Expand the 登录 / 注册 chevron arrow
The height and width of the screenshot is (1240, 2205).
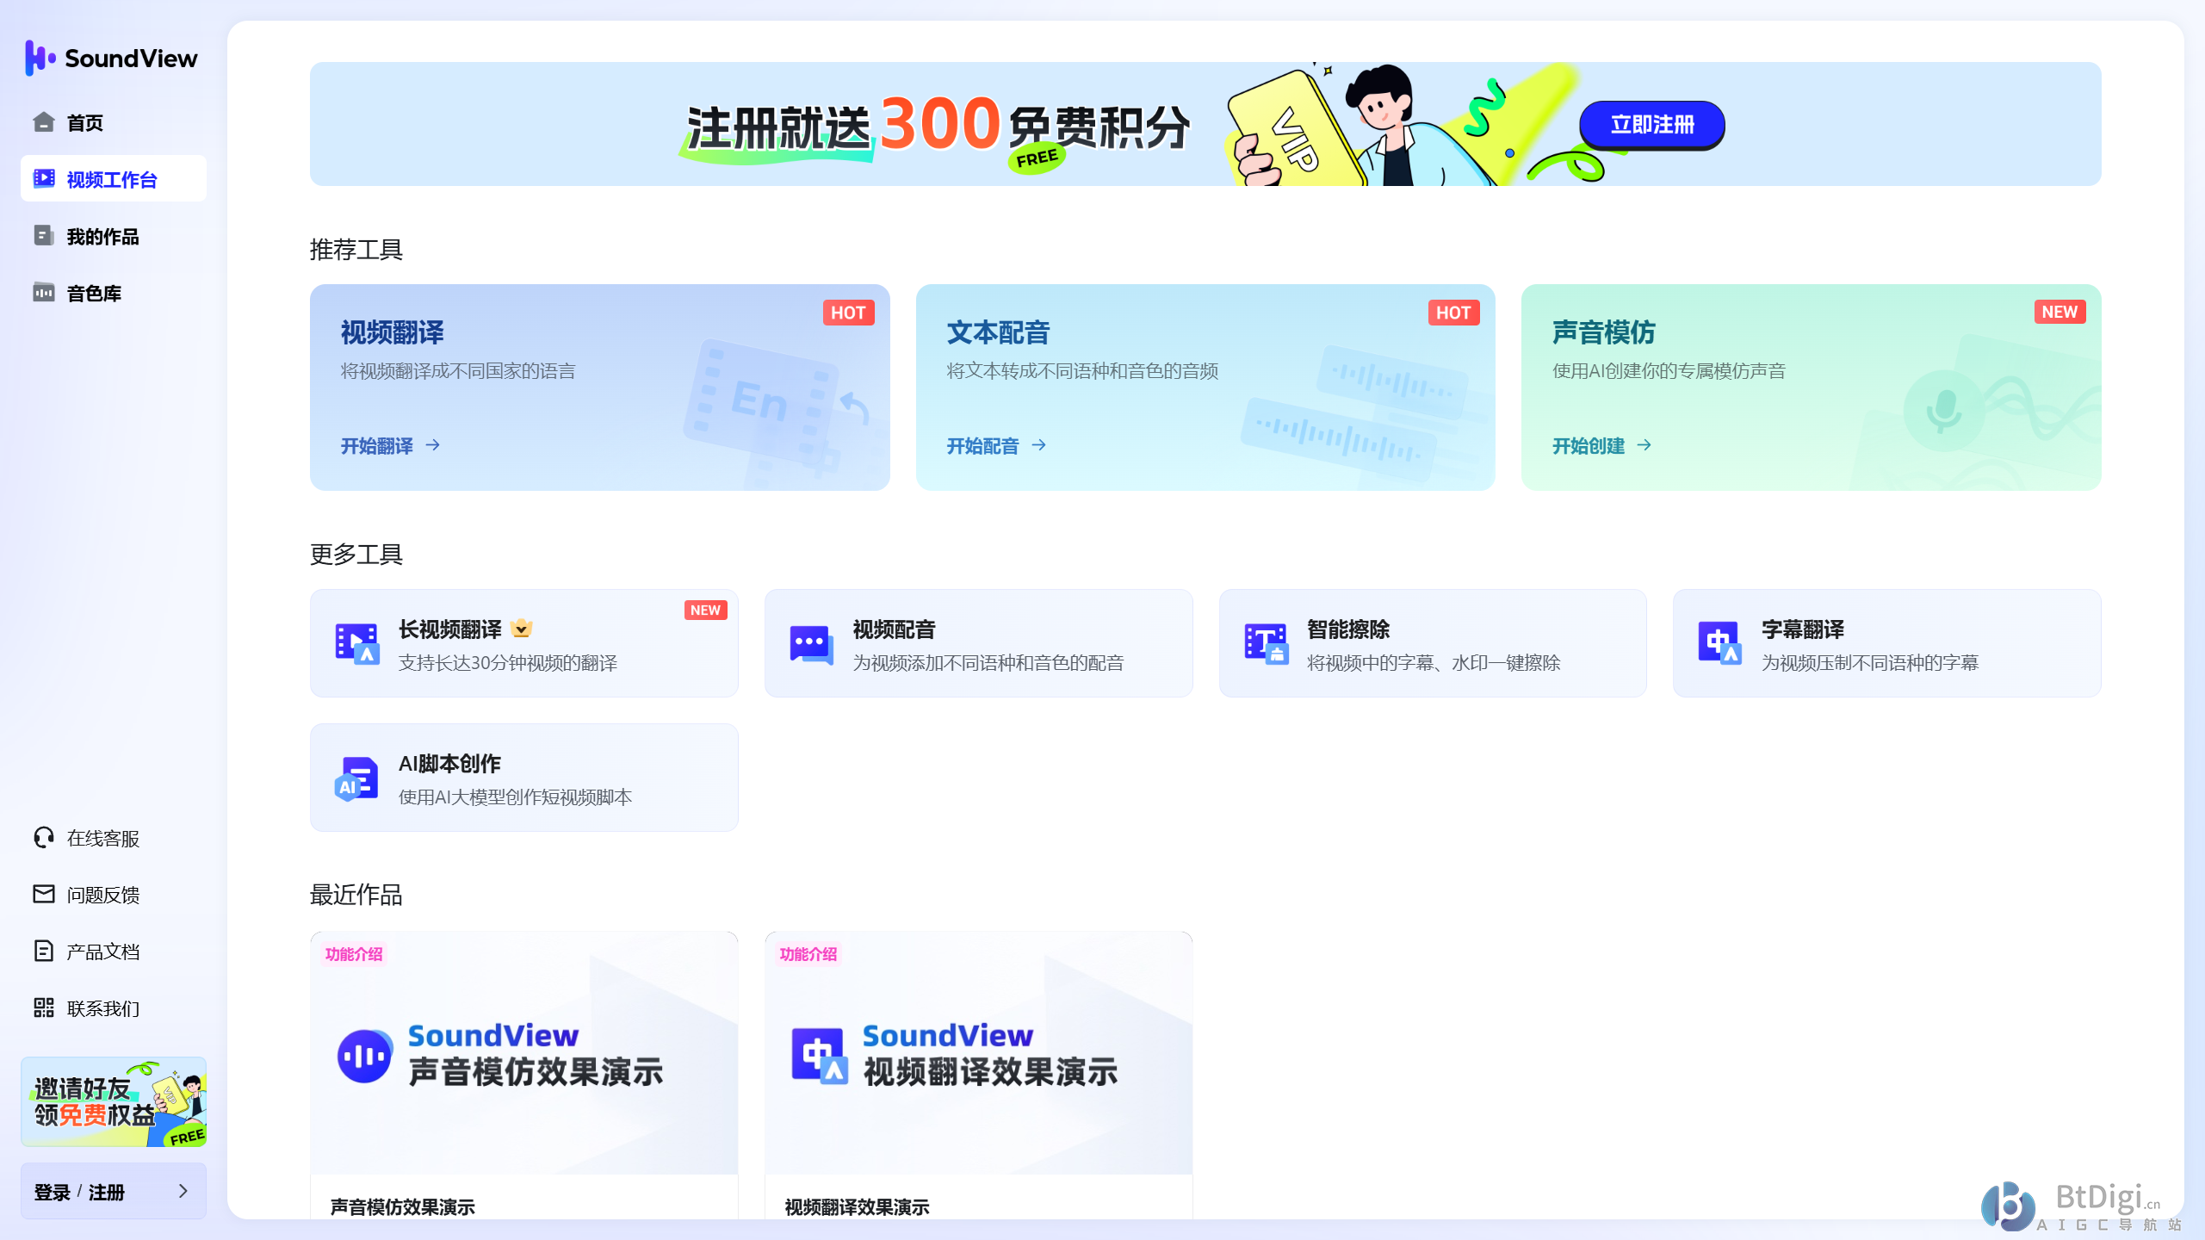click(x=183, y=1191)
